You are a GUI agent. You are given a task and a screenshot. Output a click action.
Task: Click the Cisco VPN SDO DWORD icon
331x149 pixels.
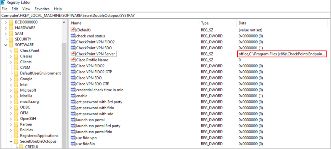pos(73,78)
